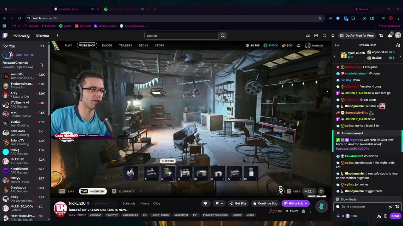Screen dimensions: 403x226
Task: Switch to the channel Videos tab
Action: click(144, 203)
